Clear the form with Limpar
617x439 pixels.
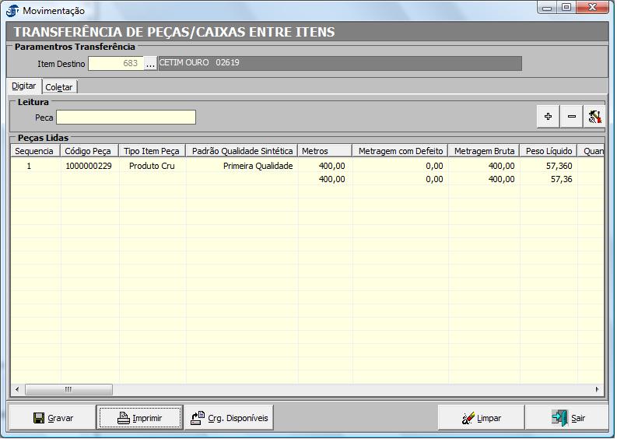[x=481, y=418]
